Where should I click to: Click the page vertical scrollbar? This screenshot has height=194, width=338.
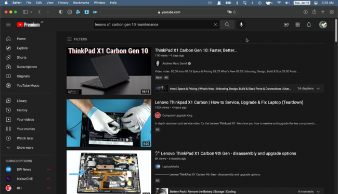point(336,31)
